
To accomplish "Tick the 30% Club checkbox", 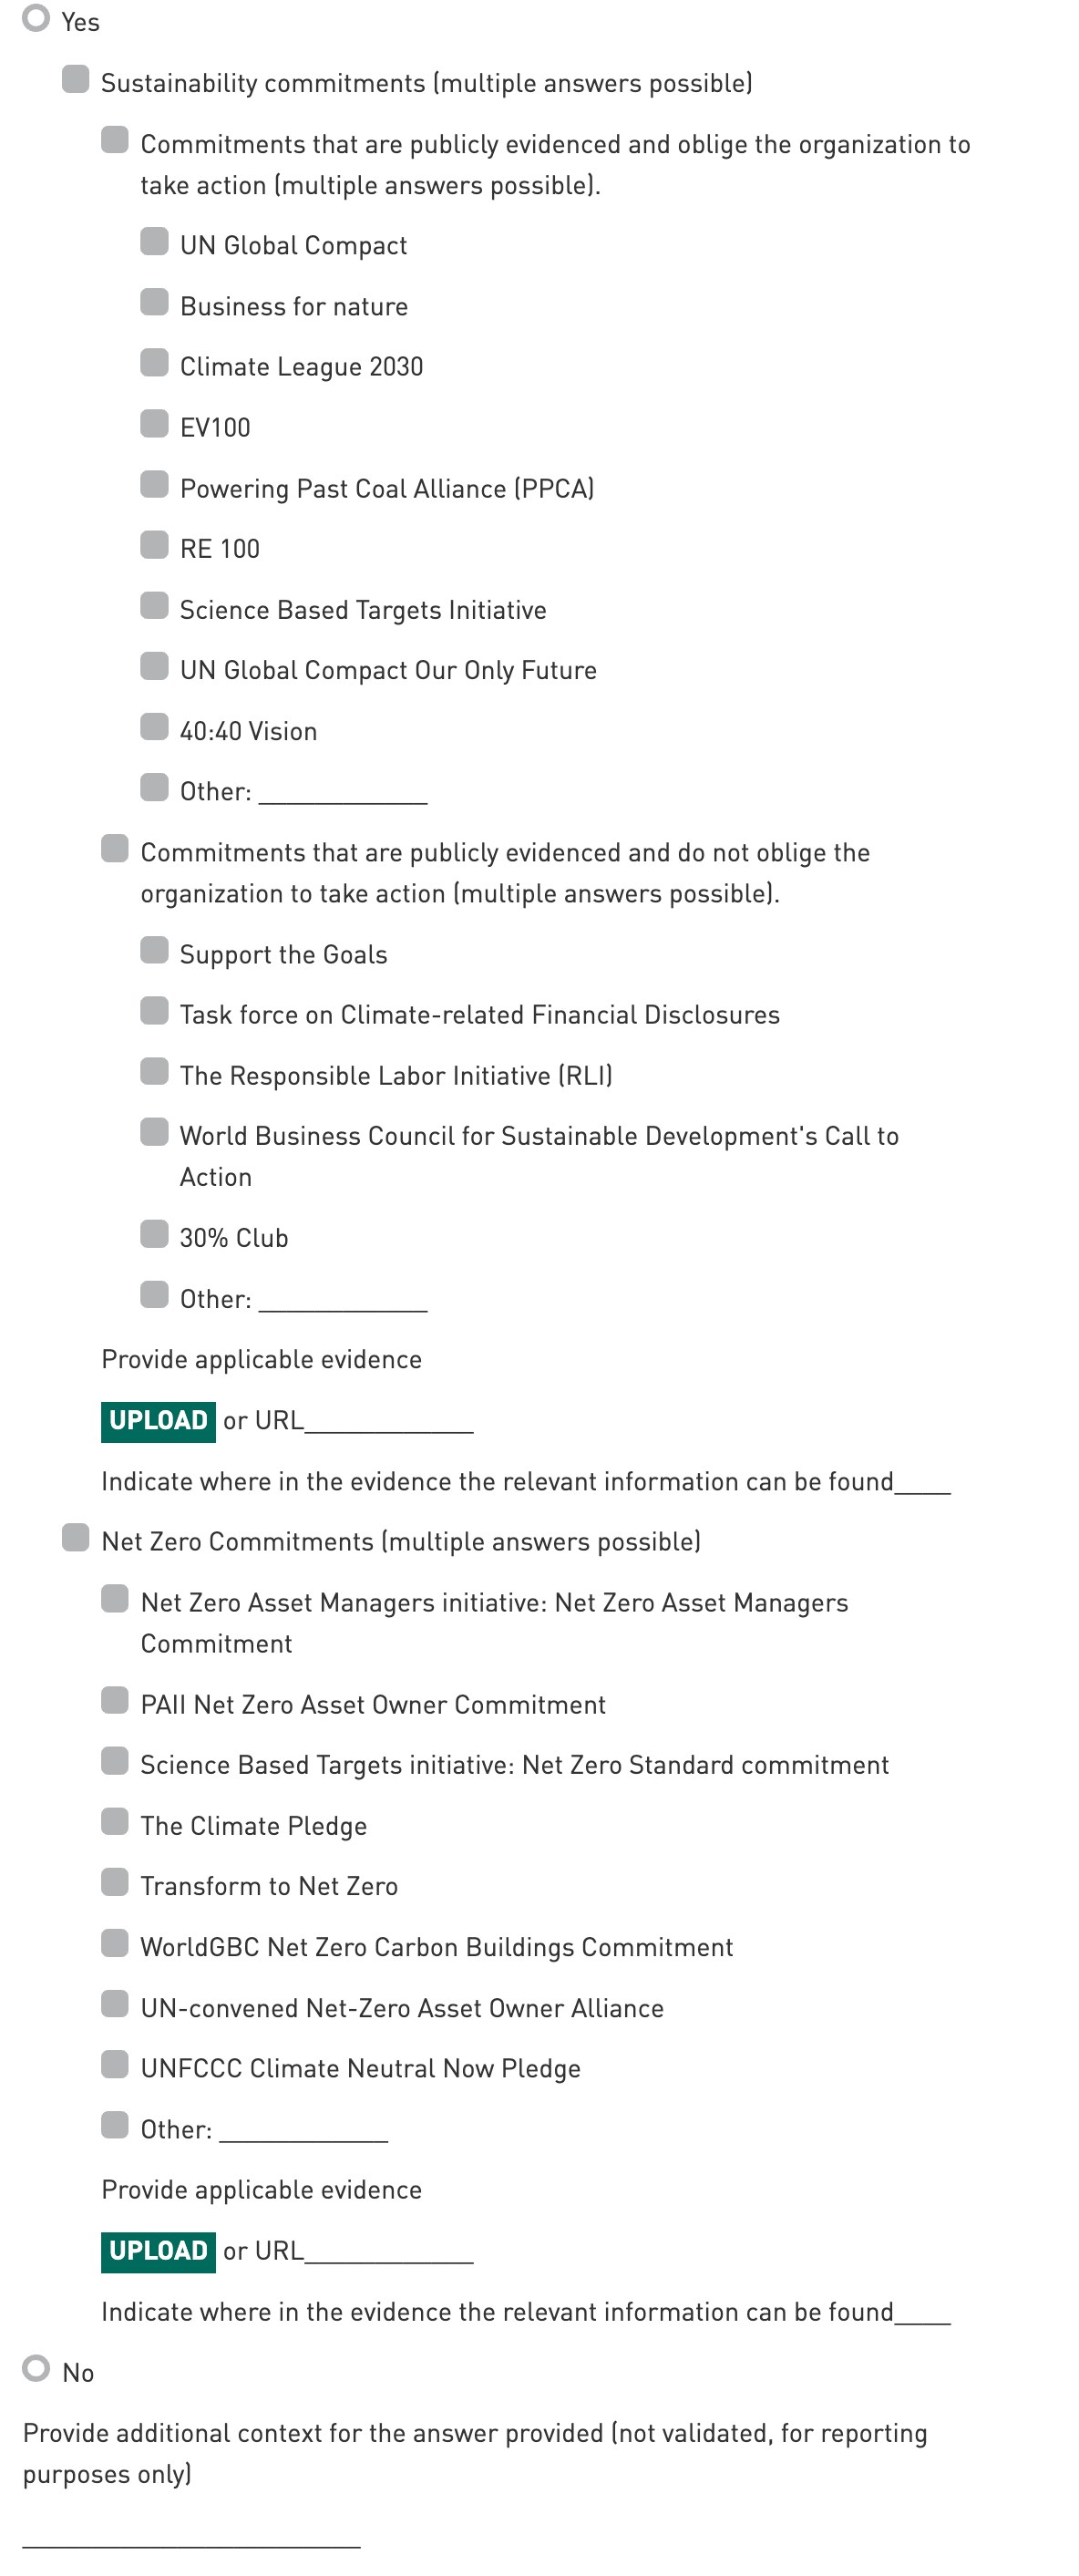I will pos(154,1234).
